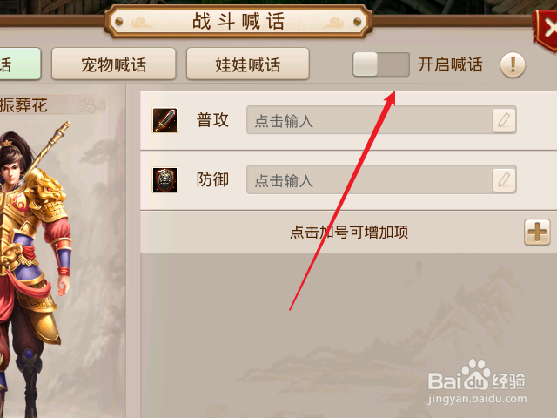
Task: Click the pencil edit icon in 防御 row
Action: 504,180
